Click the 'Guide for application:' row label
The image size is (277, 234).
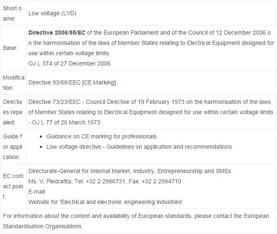pyautogui.click(x=13, y=147)
